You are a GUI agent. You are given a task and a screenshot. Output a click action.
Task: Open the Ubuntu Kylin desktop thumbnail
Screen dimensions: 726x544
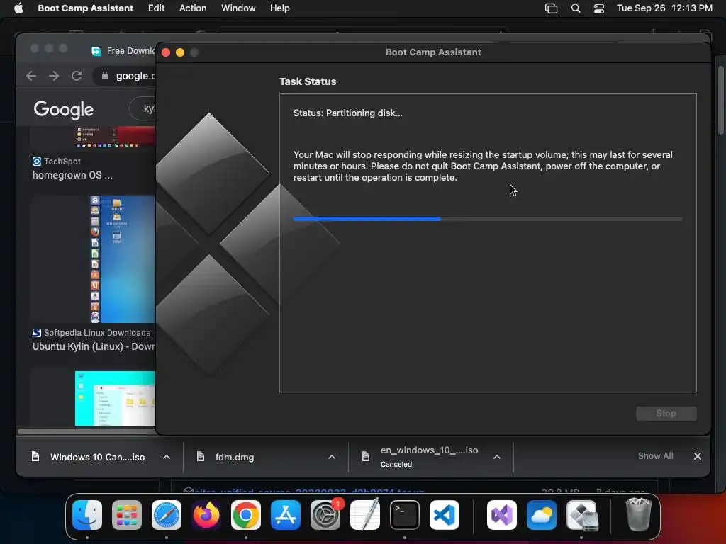[123, 259]
